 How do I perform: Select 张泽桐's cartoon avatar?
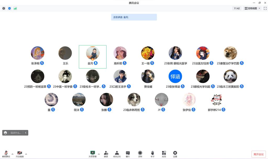pos(38,53)
